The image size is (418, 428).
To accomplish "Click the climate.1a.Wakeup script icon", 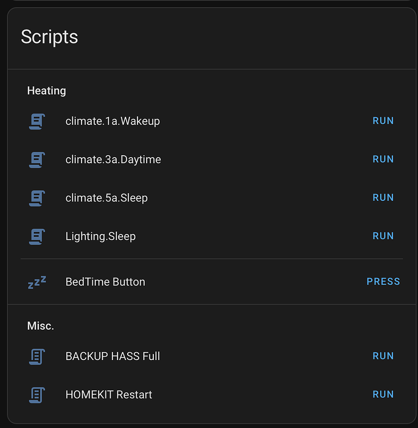I will pyautogui.click(x=37, y=121).
